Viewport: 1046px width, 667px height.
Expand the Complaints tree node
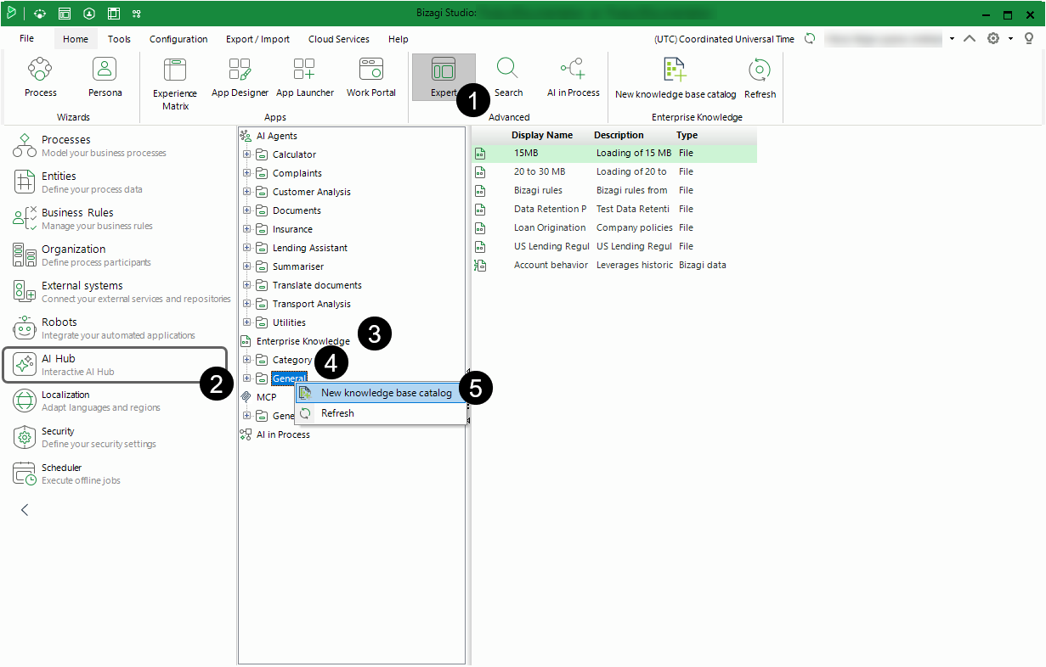247,173
